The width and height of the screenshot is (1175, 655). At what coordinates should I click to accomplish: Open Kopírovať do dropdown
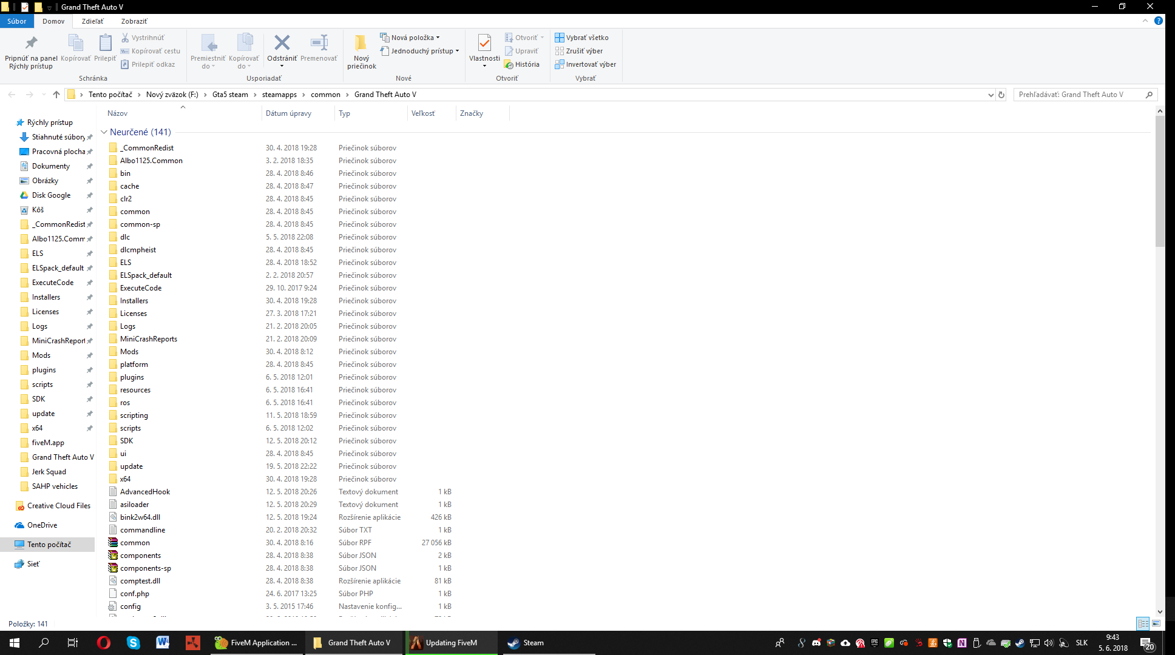click(244, 52)
